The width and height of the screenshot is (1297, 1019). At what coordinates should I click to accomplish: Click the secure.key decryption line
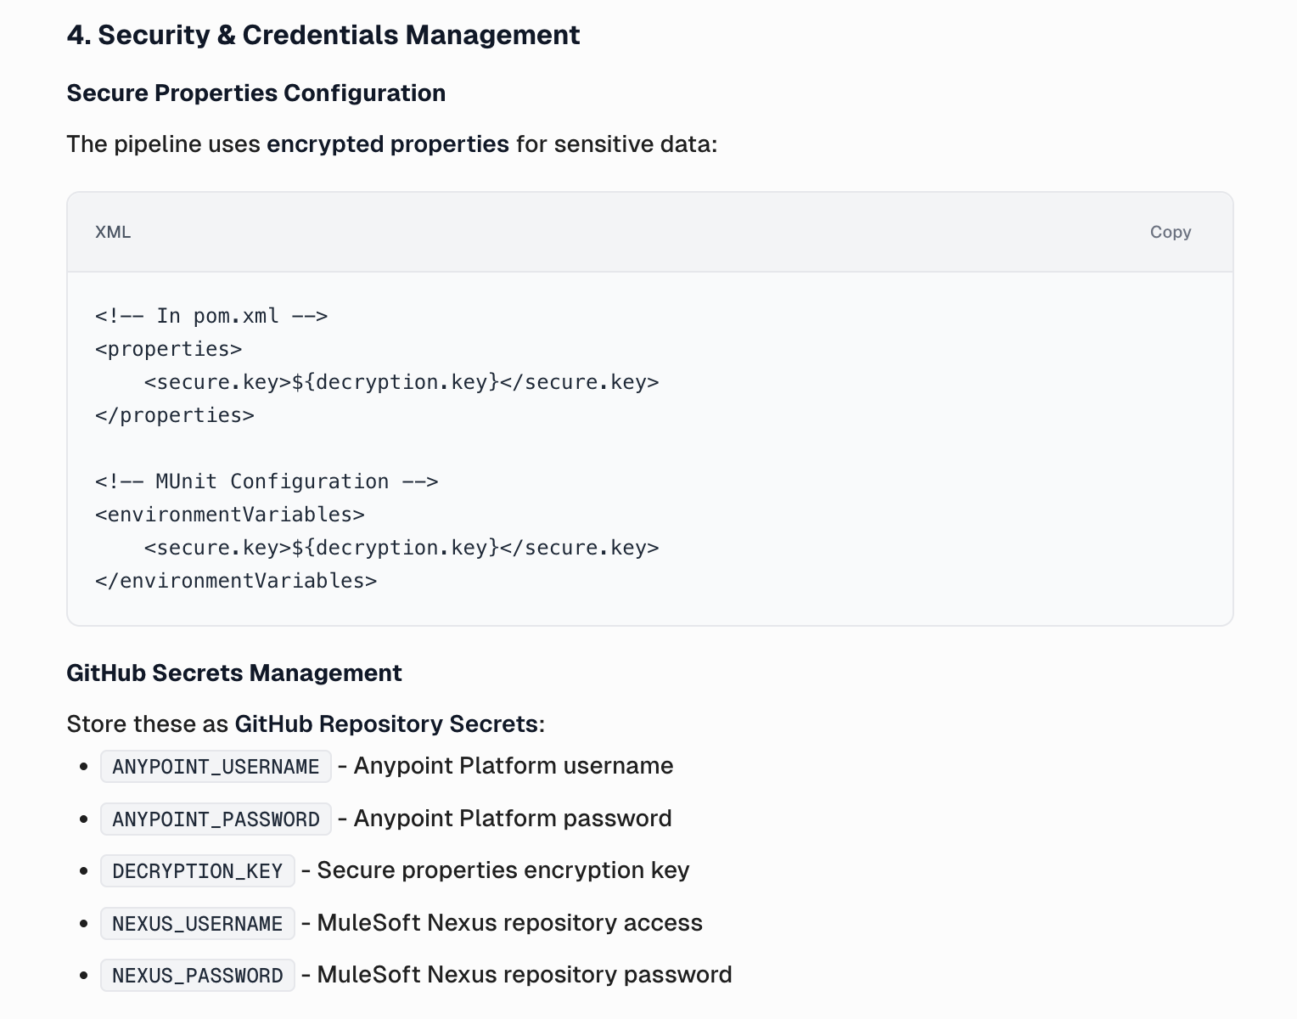(401, 381)
